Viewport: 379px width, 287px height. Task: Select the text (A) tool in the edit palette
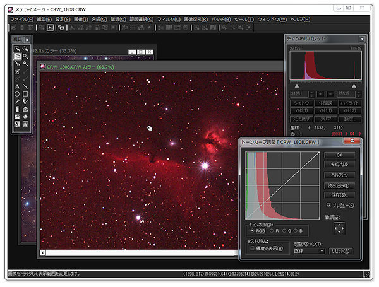coord(17,86)
